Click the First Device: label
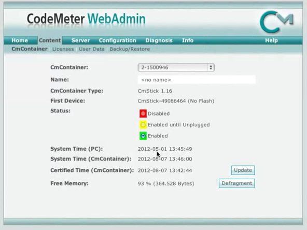Screen dimensions: 307x230 coord(67,100)
